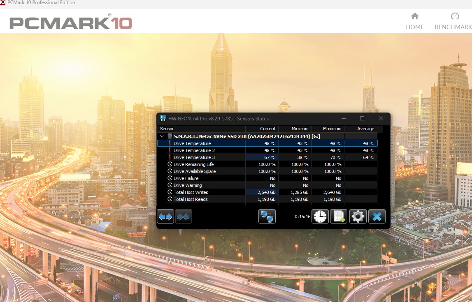The height and width of the screenshot is (302, 472).
Task: Click the Total Host Reads clock icon
Action: click(x=170, y=199)
